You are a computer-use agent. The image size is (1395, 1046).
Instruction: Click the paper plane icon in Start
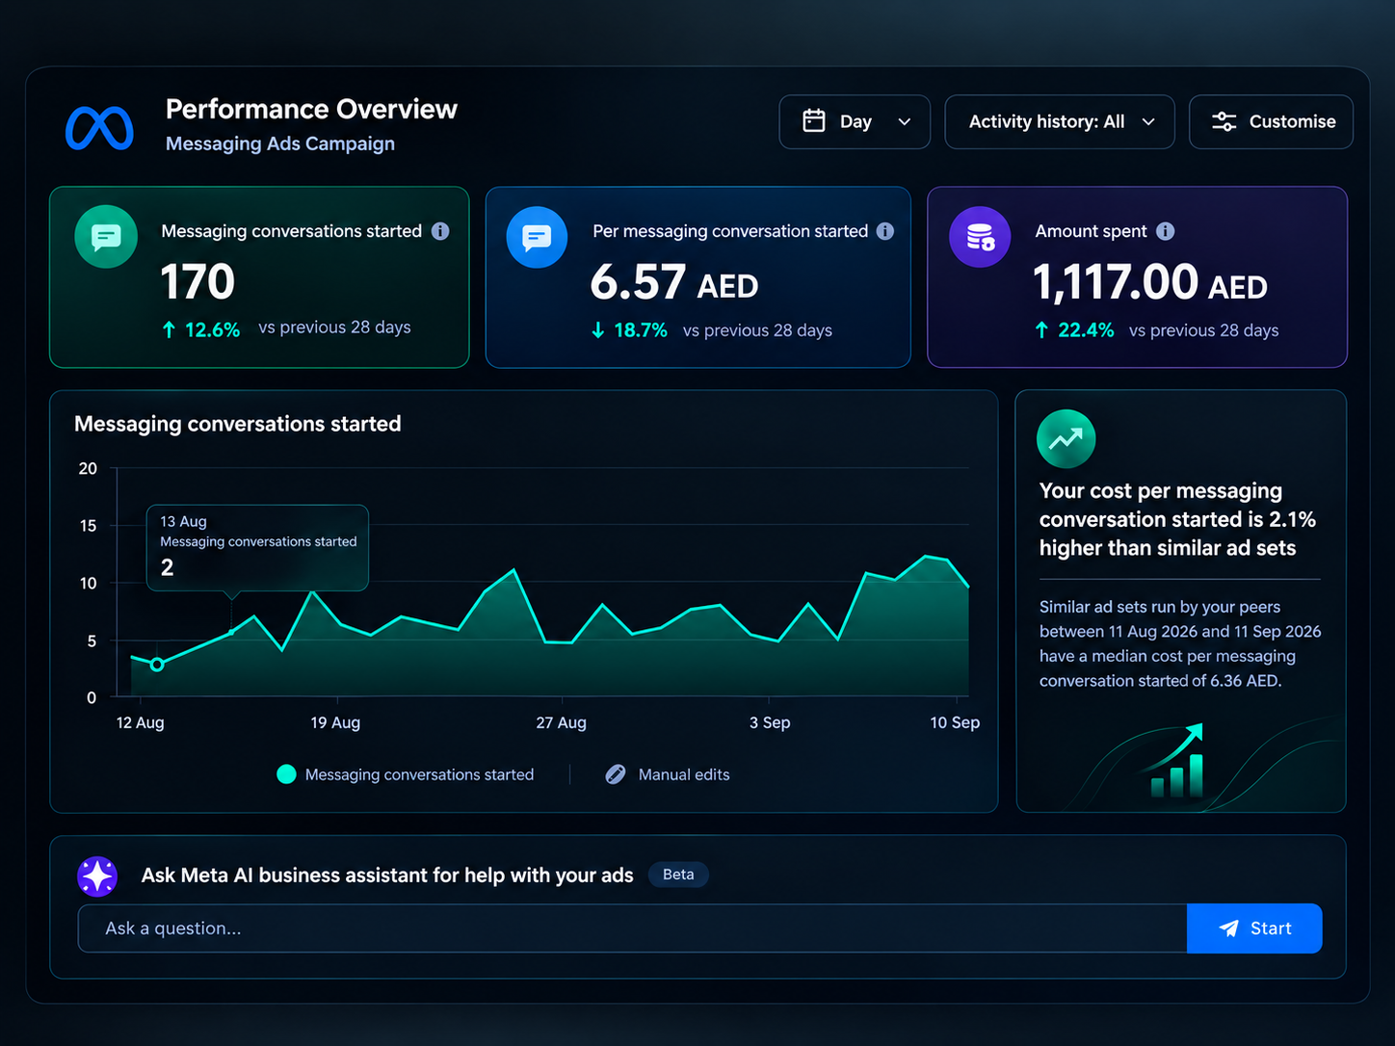(1228, 928)
